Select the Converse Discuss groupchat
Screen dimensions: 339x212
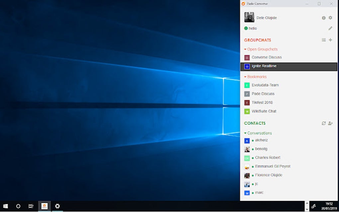click(x=266, y=57)
